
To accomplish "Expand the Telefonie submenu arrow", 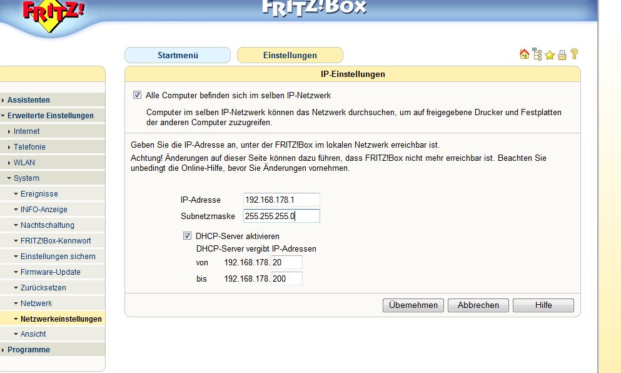I will click(9, 147).
